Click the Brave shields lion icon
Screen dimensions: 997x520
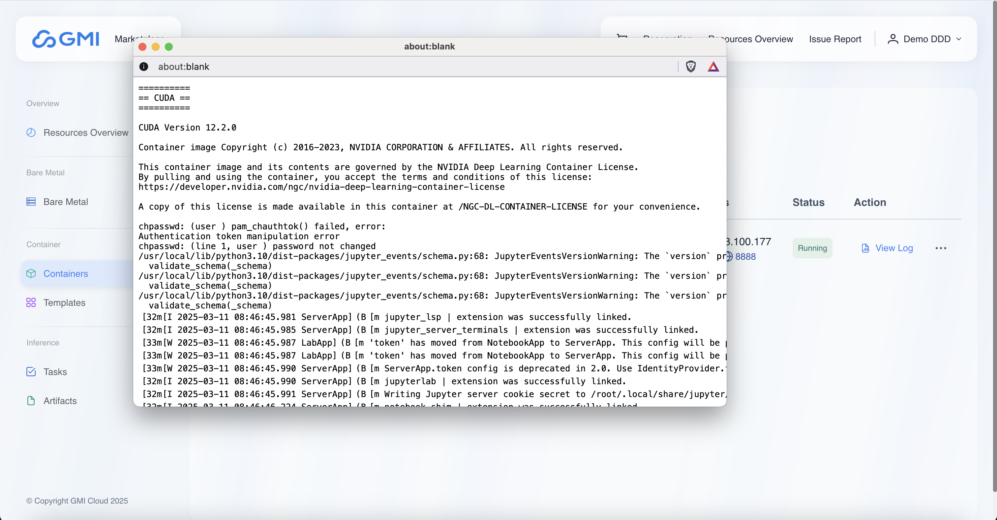tap(691, 67)
